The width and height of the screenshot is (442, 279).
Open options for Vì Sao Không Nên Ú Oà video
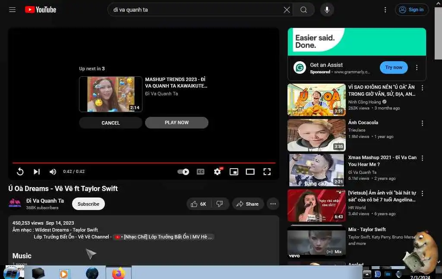(422, 88)
